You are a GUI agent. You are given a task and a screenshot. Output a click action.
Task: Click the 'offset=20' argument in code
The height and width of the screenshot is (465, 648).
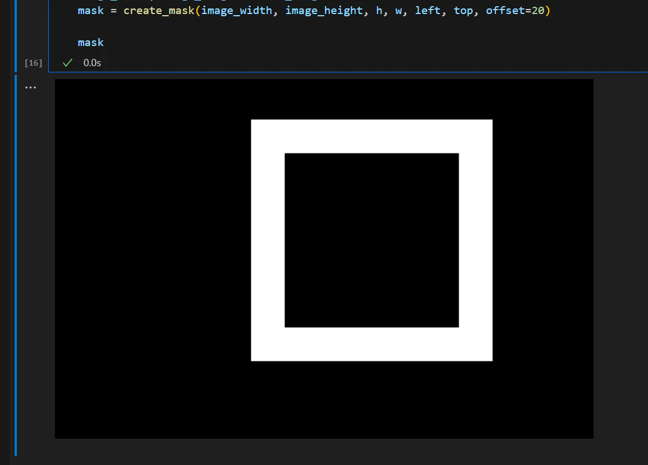515,10
